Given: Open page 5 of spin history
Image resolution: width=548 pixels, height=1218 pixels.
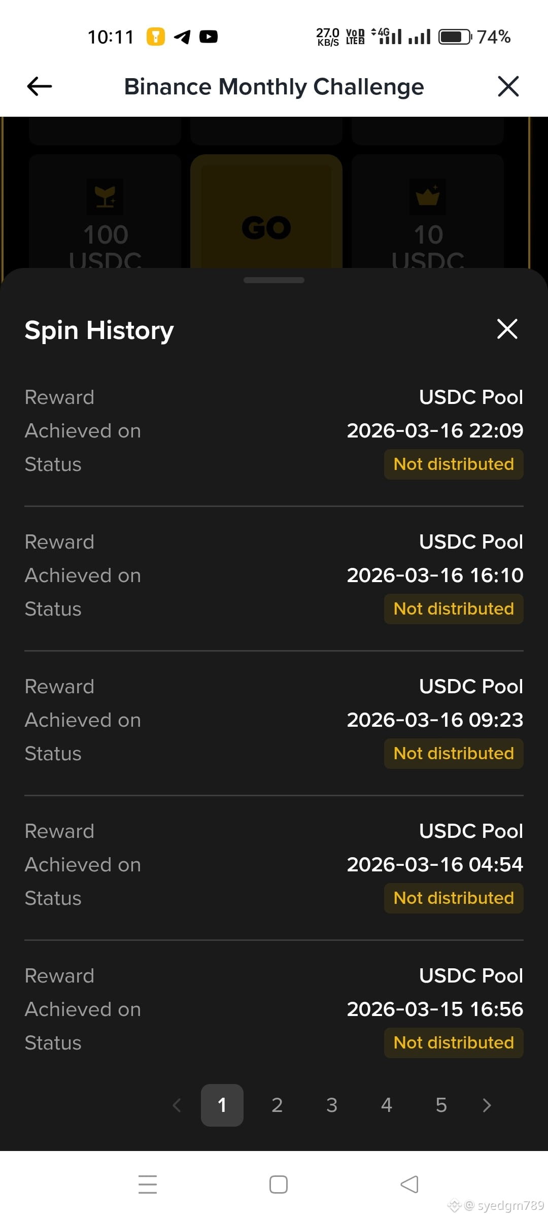Looking at the screenshot, I should point(441,1105).
